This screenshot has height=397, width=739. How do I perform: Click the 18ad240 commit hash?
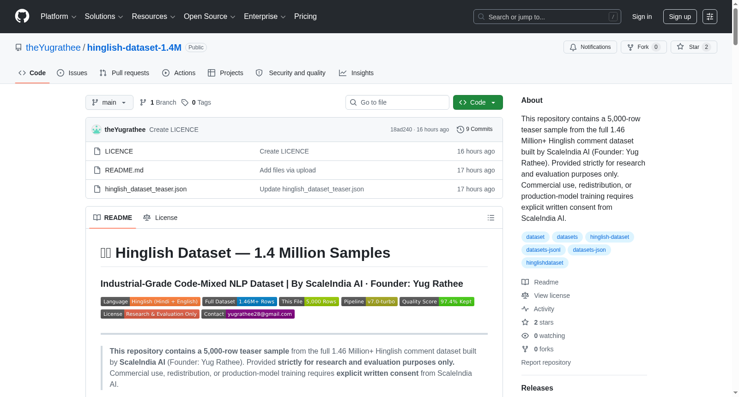click(x=401, y=130)
